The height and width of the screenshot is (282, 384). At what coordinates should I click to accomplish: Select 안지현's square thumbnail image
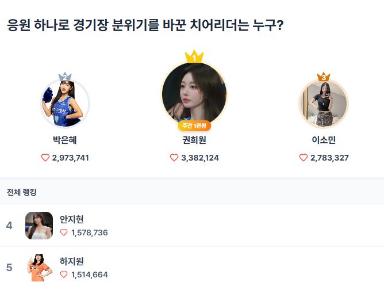tap(39, 226)
